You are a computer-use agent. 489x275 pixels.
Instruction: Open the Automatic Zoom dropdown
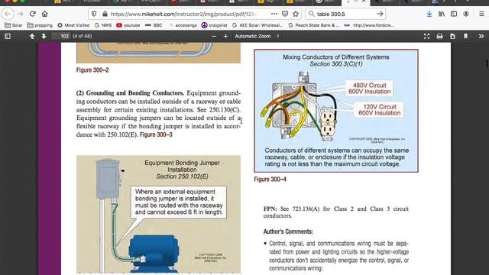click(257, 36)
